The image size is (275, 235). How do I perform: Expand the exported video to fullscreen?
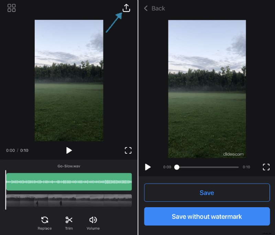tap(266, 167)
